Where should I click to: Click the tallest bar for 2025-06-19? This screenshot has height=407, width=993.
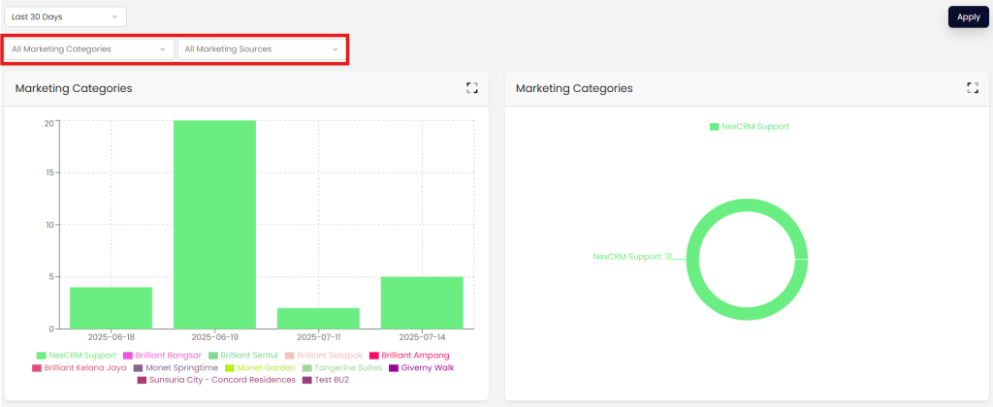[214, 224]
